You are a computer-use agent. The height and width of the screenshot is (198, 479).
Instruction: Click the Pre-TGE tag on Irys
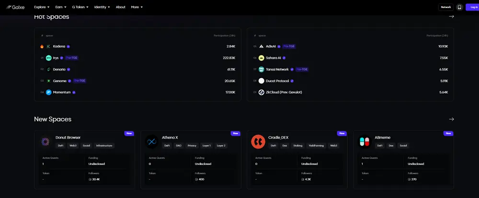[x=71, y=58]
